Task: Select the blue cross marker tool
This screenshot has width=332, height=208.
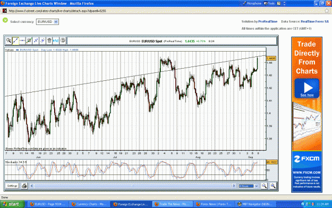Action: pos(36,40)
